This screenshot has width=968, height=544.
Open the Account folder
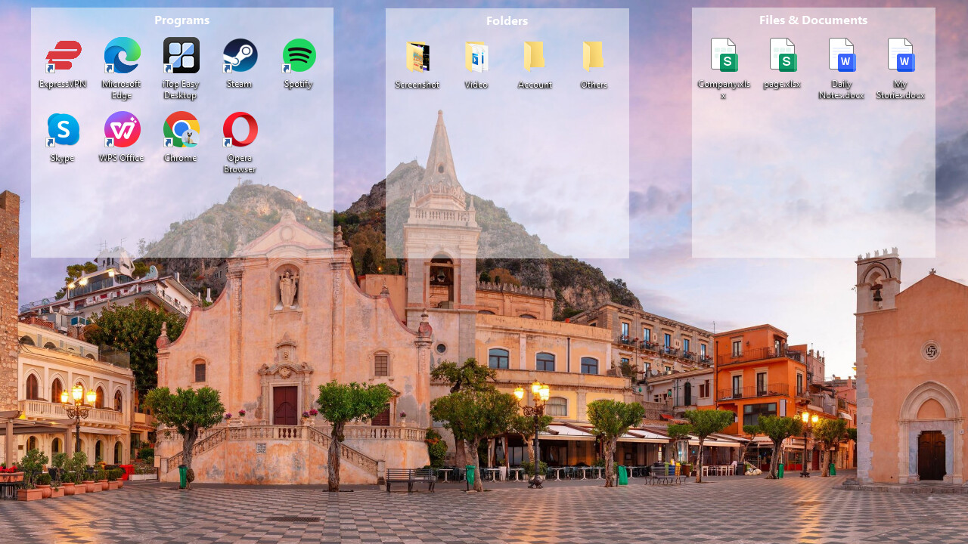[535, 55]
